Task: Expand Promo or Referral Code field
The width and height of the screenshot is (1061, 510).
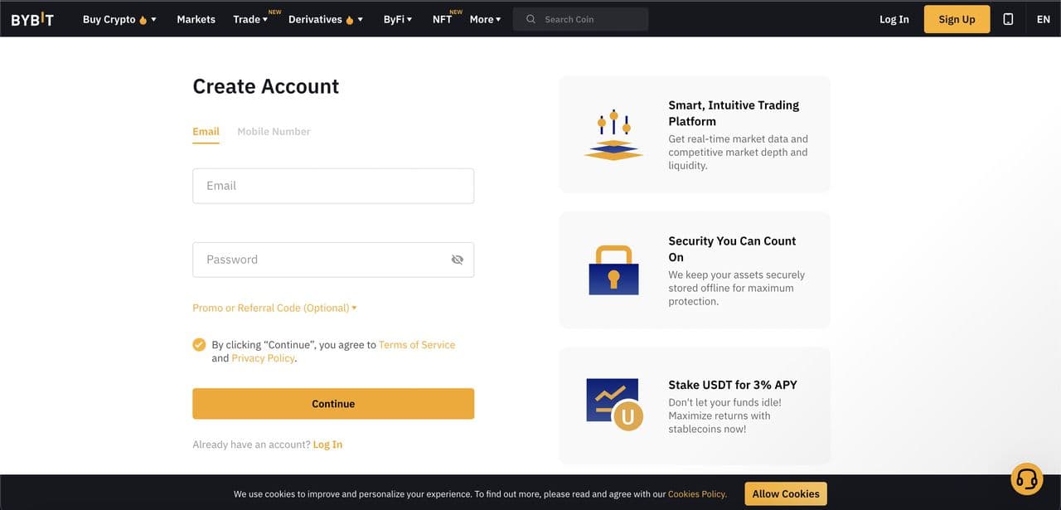Action: (274, 308)
